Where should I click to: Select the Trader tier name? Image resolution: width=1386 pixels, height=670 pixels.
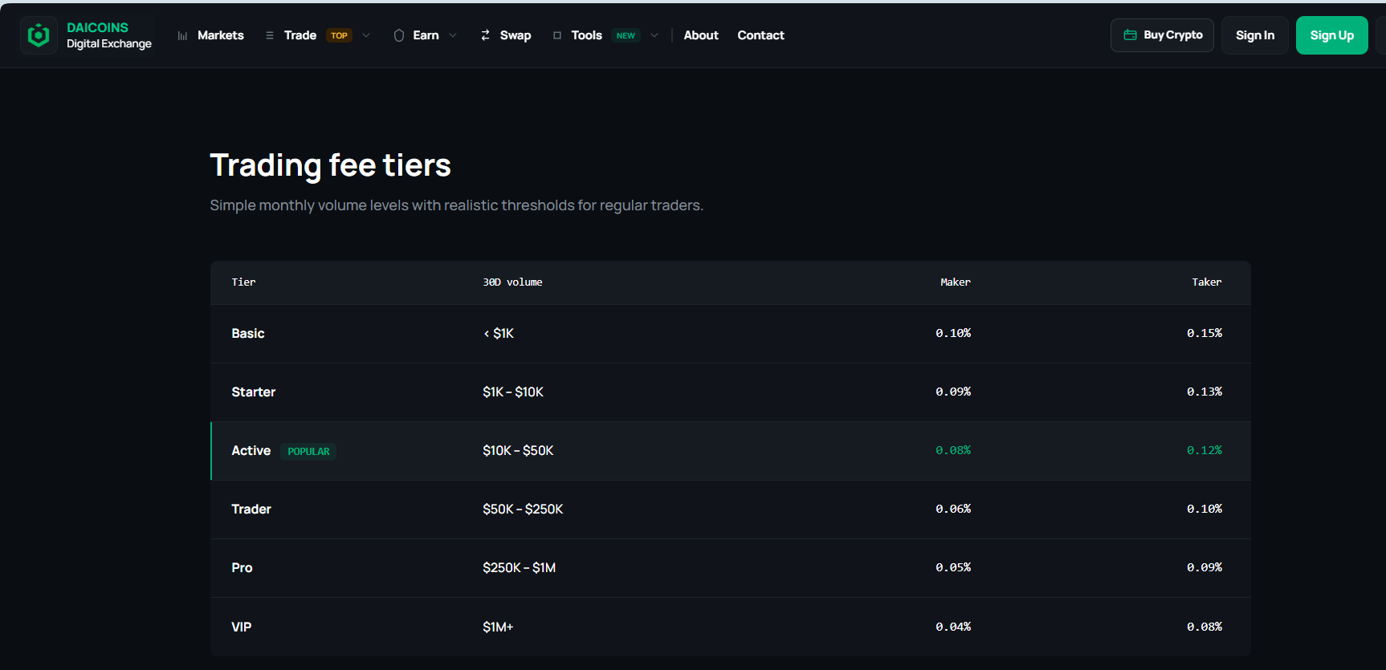[x=251, y=510]
